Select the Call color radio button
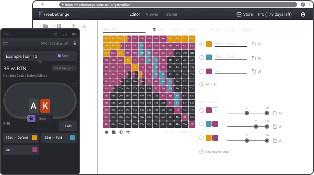The width and height of the screenshot is (314, 175). click(202, 71)
